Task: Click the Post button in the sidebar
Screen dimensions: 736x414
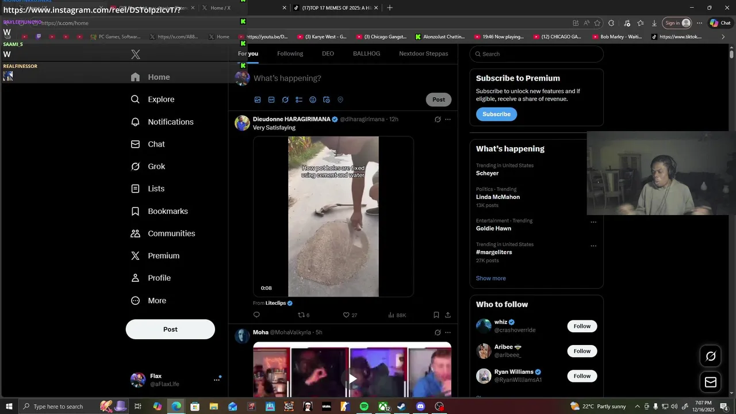Action: pos(170,329)
